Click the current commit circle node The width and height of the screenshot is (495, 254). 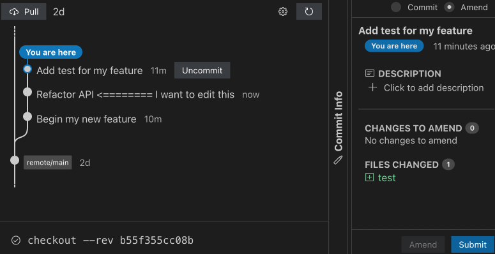(27, 69)
